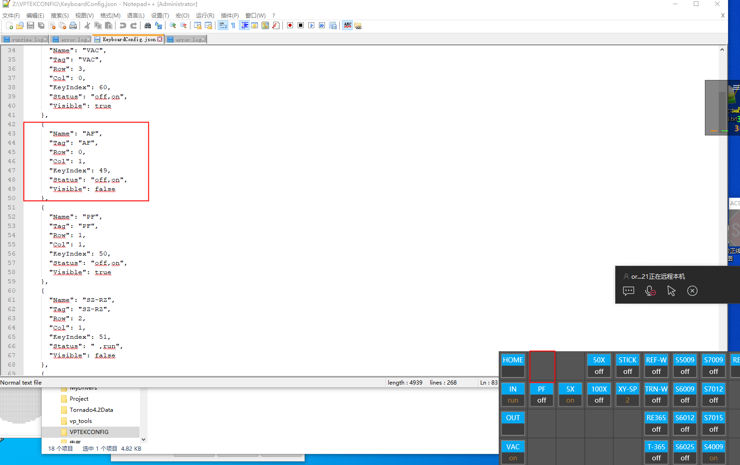The image size is (740, 465).
Task: Toggle the 5X objective key
Action: point(570,394)
